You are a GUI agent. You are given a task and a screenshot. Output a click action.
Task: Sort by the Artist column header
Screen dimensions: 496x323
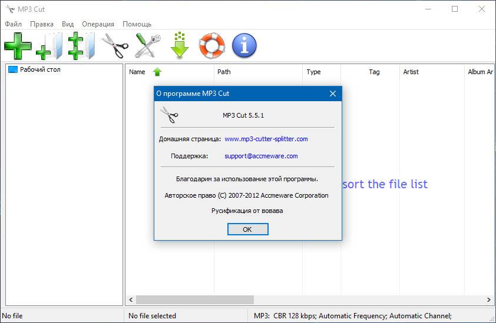pyautogui.click(x=411, y=72)
